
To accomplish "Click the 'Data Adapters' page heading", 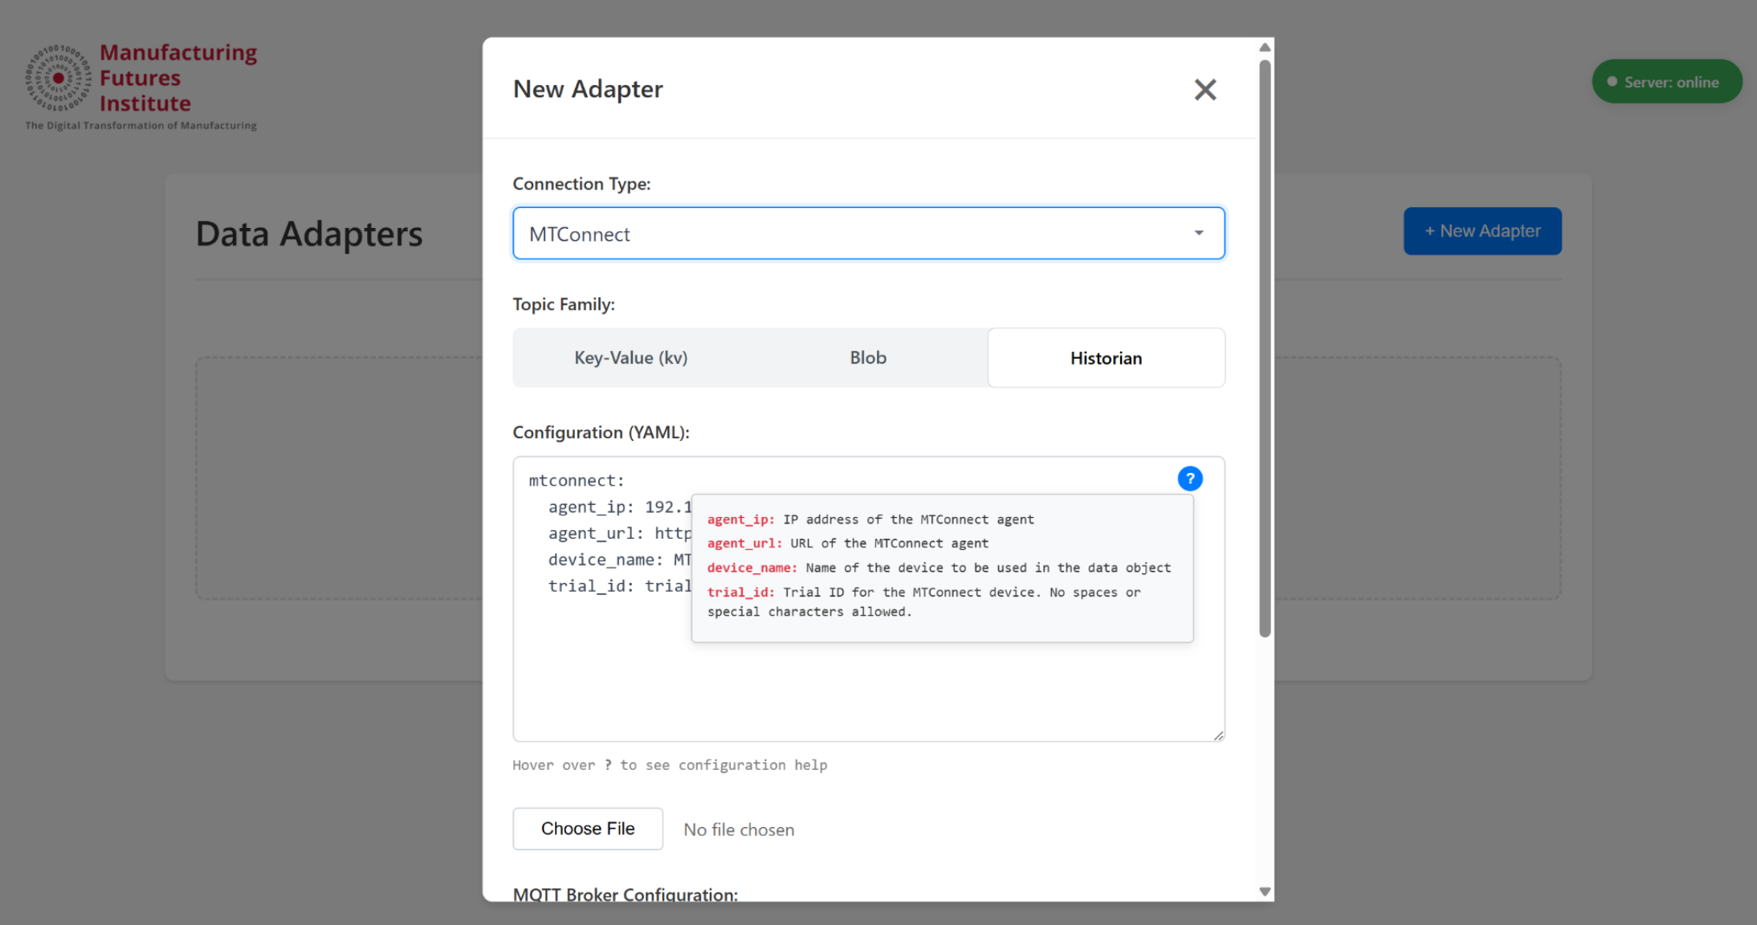I will (x=309, y=234).
